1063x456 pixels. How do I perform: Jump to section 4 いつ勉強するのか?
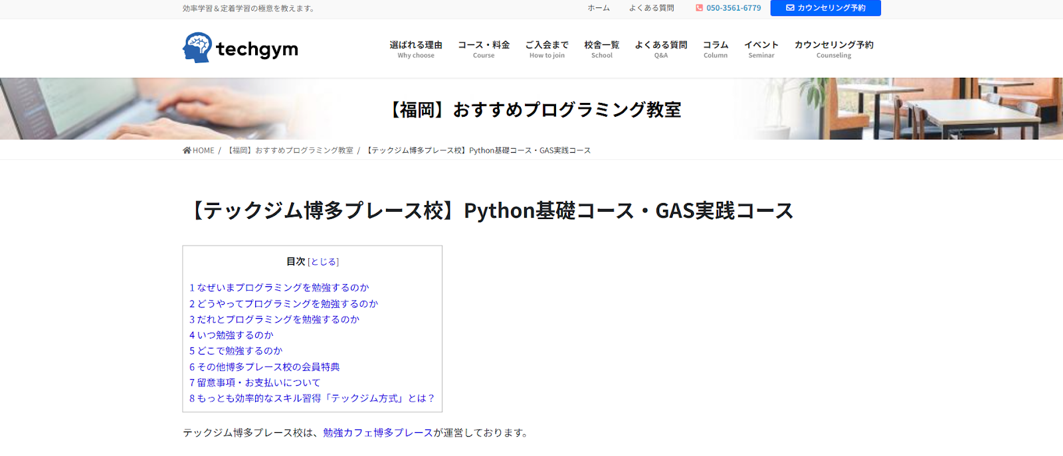click(231, 335)
